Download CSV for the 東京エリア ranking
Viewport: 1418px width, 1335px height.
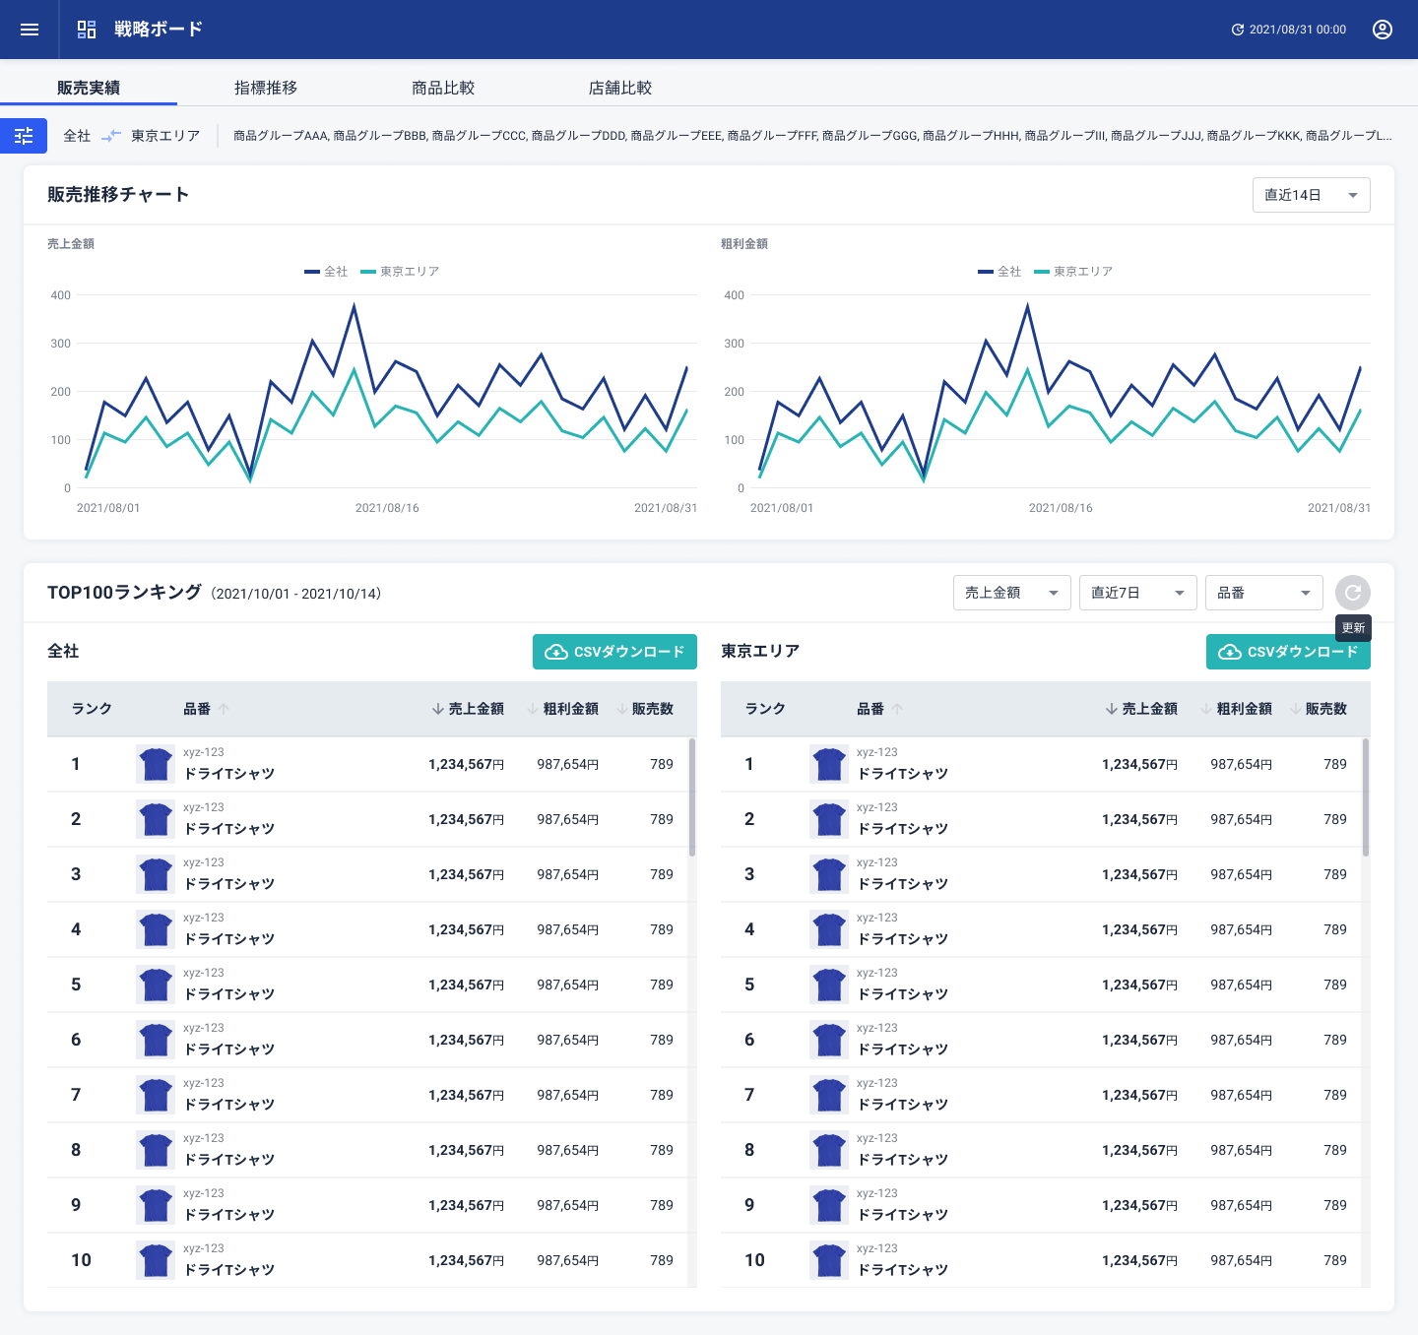pyautogui.click(x=1288, y=652)
